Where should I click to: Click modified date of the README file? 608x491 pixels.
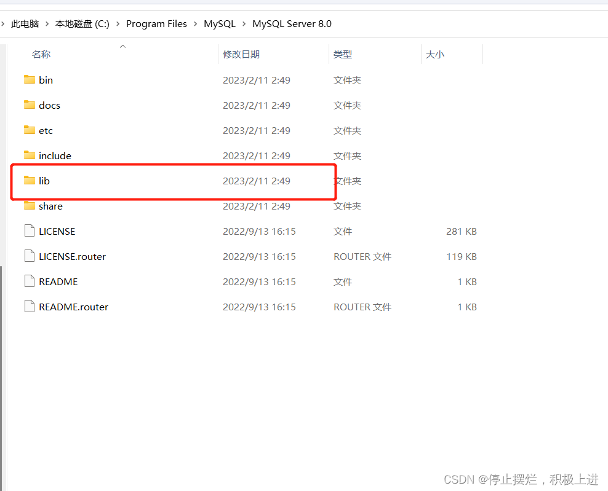tap(259, 281)
